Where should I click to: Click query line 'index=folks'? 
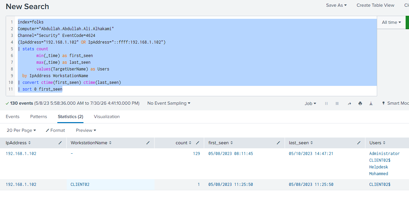click(x=31, y=22)
